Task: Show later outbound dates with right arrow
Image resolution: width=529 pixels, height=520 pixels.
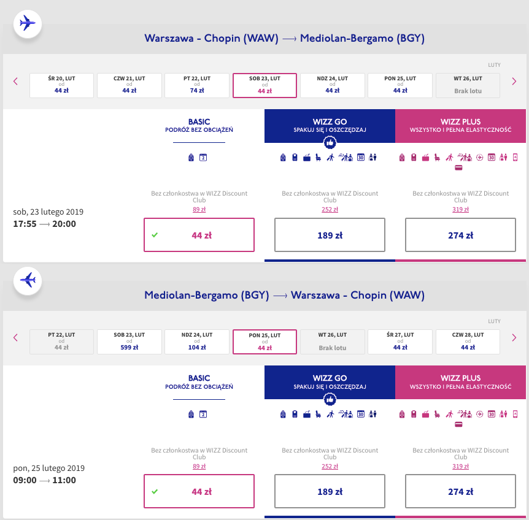Action: 514,81
